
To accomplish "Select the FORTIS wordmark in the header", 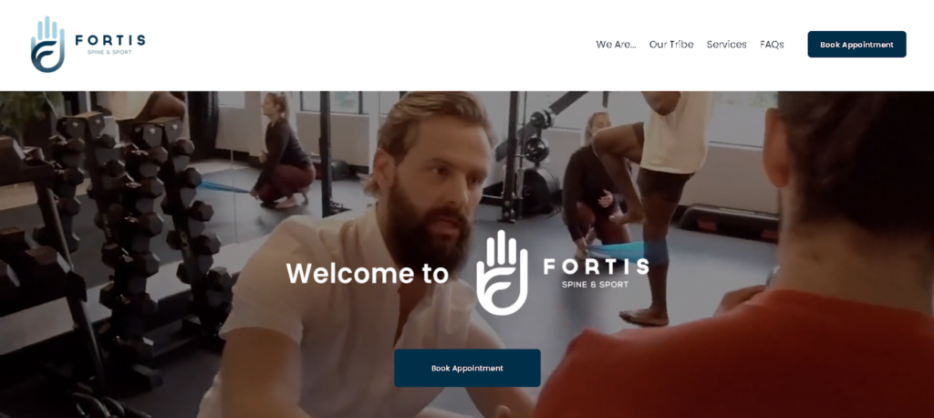I will click(x=110, y=40).
